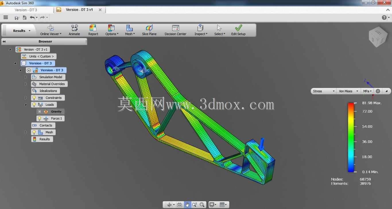392x209 pixels.
Task: Select Version - DT 3 v1 tree item
Action: 33,49
